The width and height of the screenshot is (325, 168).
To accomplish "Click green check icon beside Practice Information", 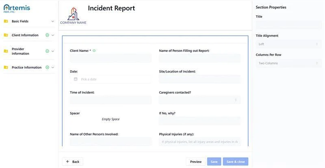I will [x=47, y=67].
